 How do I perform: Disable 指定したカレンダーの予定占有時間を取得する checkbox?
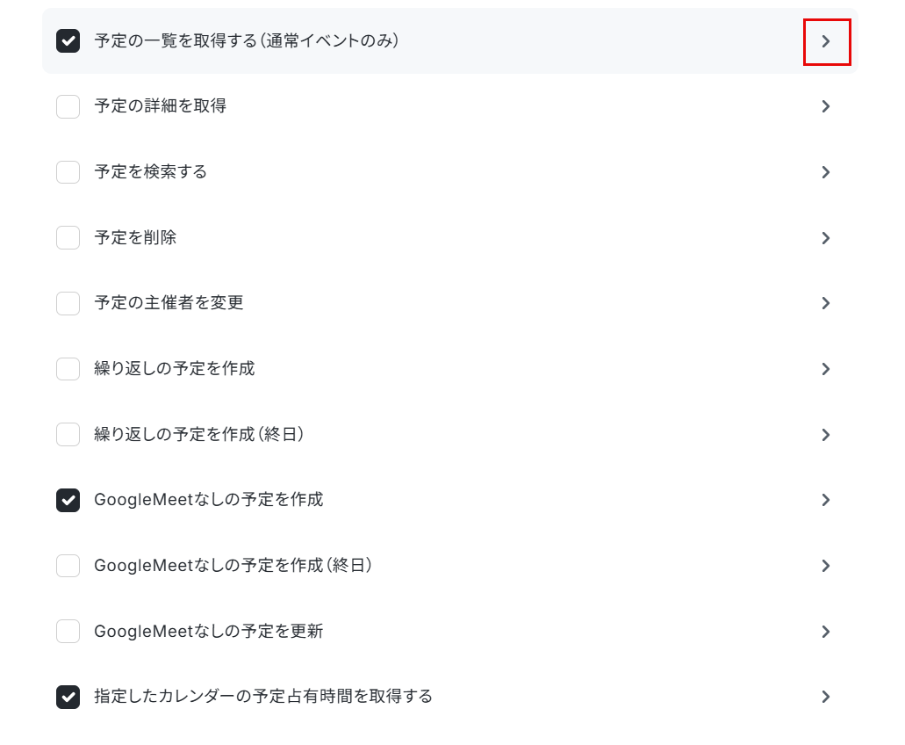pos(68,697)
